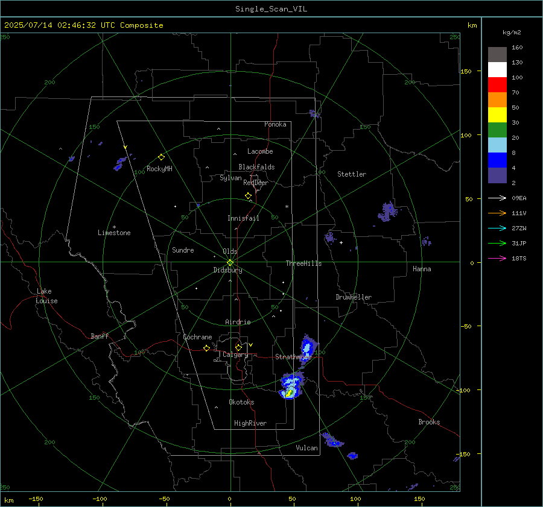
Task: Click the RedDeer city label
Action: point(256,183)
